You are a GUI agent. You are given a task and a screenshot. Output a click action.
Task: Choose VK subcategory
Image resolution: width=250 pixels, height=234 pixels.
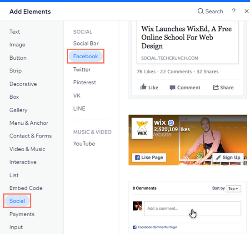click(77, 96)
